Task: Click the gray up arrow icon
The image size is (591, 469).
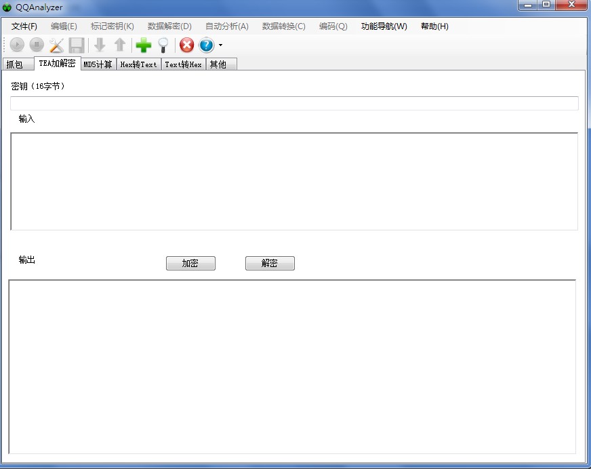Action: (120, 45)
